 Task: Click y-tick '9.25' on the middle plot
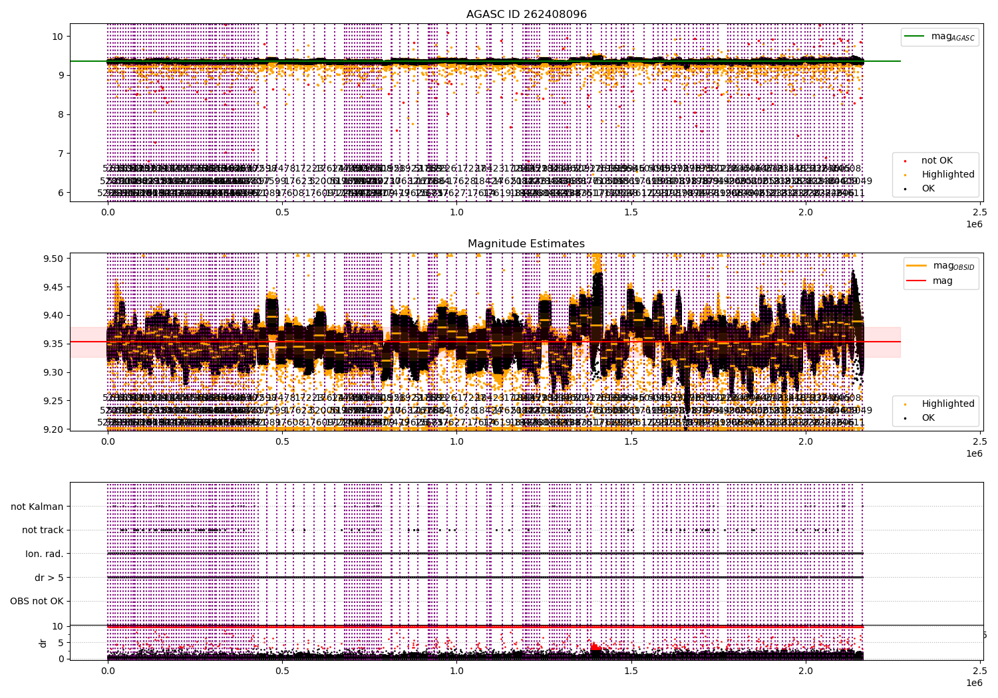[x=54, y=402]
